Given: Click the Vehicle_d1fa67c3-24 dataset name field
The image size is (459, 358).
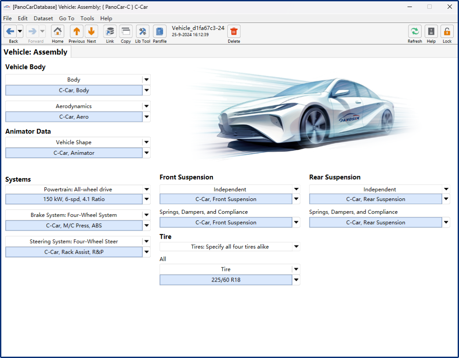Looking at the screenshot, I should tap(198, 28).
